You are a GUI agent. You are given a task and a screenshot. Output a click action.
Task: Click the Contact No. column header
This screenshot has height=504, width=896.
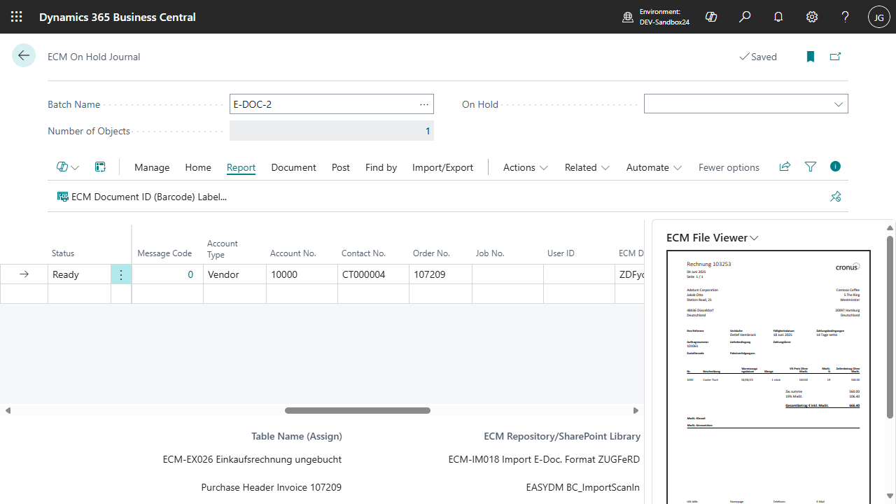[364, 253]
